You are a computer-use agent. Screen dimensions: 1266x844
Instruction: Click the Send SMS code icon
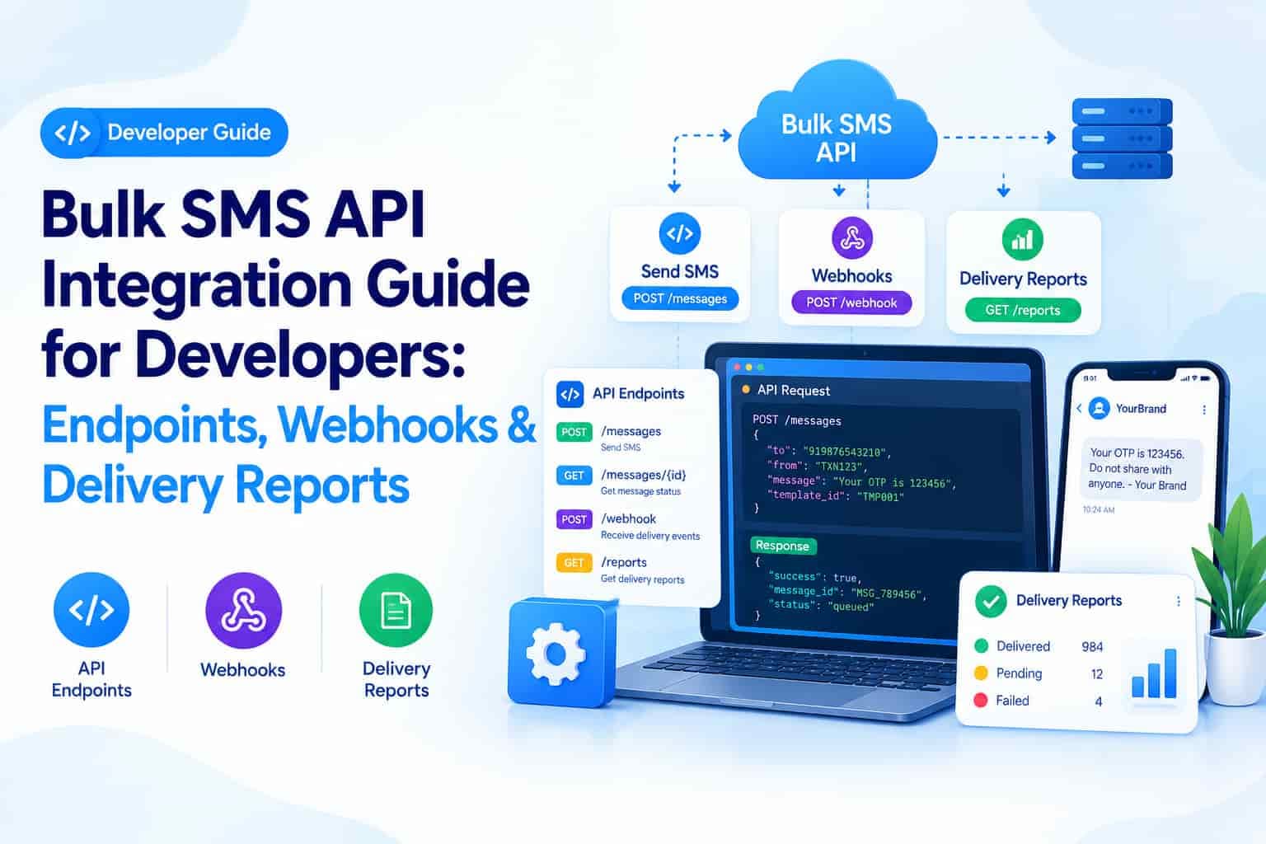click(680, 234)
